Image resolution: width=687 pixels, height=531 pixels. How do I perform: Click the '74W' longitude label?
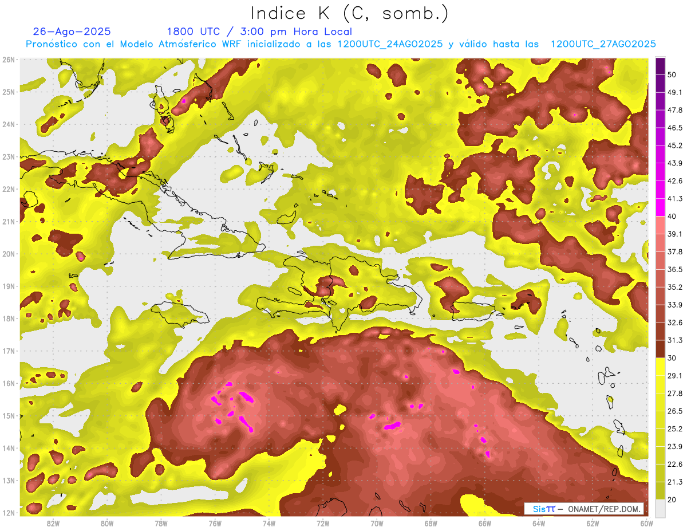tap(269, 523)
